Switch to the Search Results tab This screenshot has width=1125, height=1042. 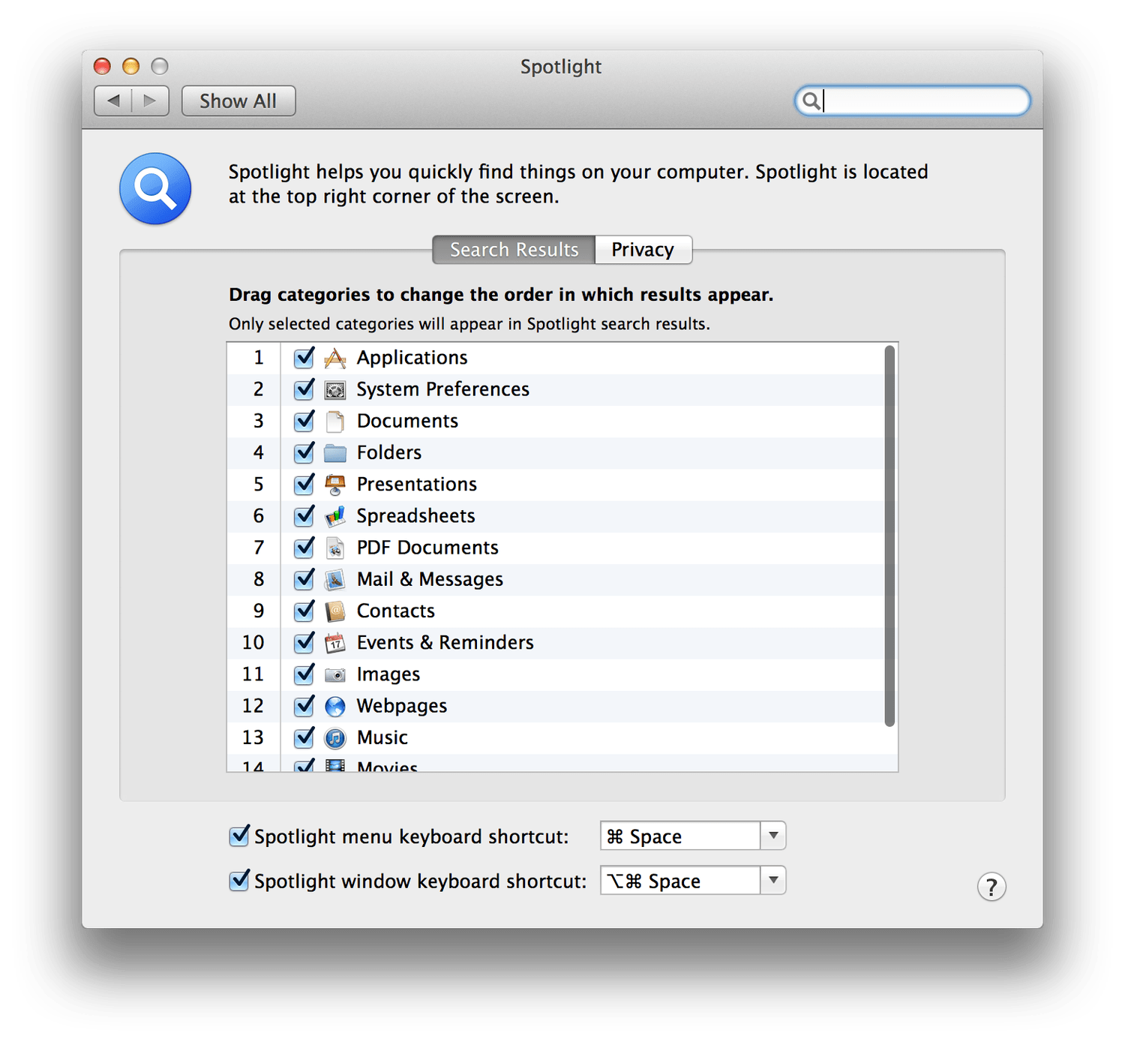click(x=514, y=250)
